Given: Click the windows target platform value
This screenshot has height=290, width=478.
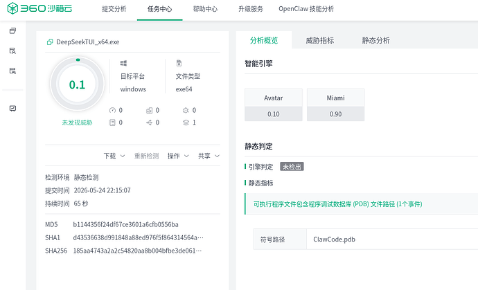Looking at the screenshot, I should tap(133, 89).
